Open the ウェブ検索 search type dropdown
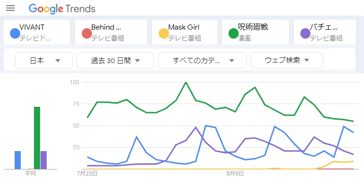364x185 pixels. pos(287,61)
